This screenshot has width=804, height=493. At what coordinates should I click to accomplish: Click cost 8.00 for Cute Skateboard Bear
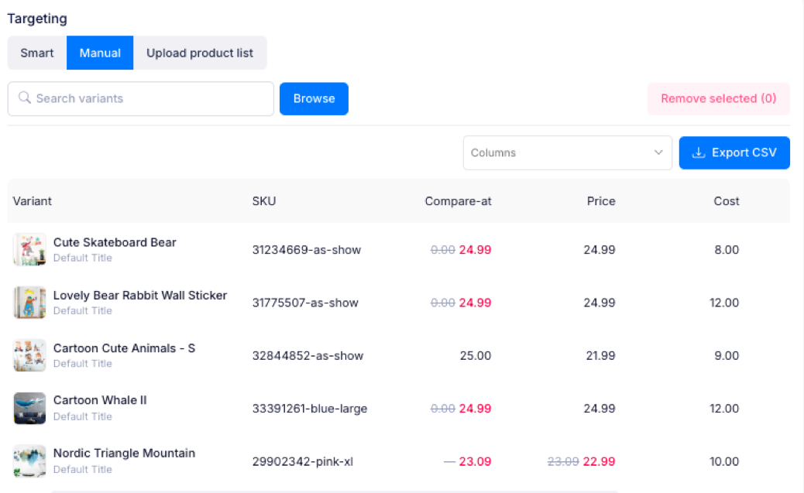click(x=727, y=250)
